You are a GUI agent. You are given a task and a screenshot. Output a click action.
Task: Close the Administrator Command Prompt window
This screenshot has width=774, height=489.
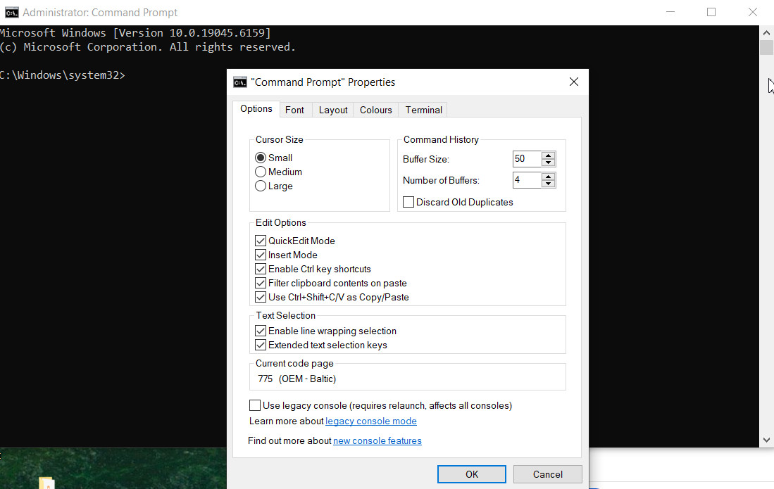click(752, 13)
